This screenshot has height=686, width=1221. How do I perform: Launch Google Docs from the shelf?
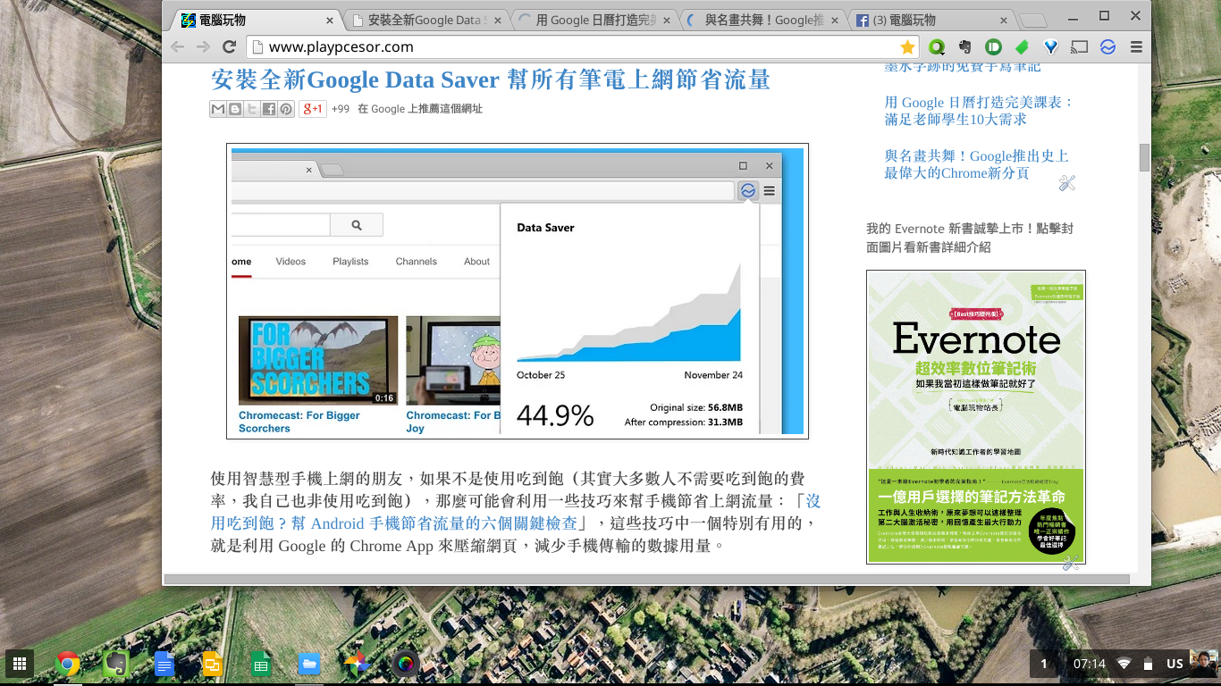[x=164, y=663]
